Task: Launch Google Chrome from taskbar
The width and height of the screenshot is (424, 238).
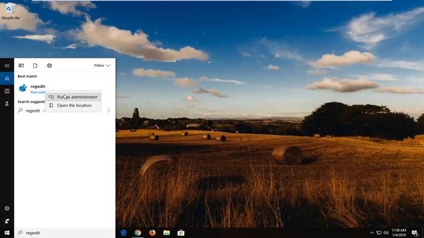Action: tap(138, 233)
